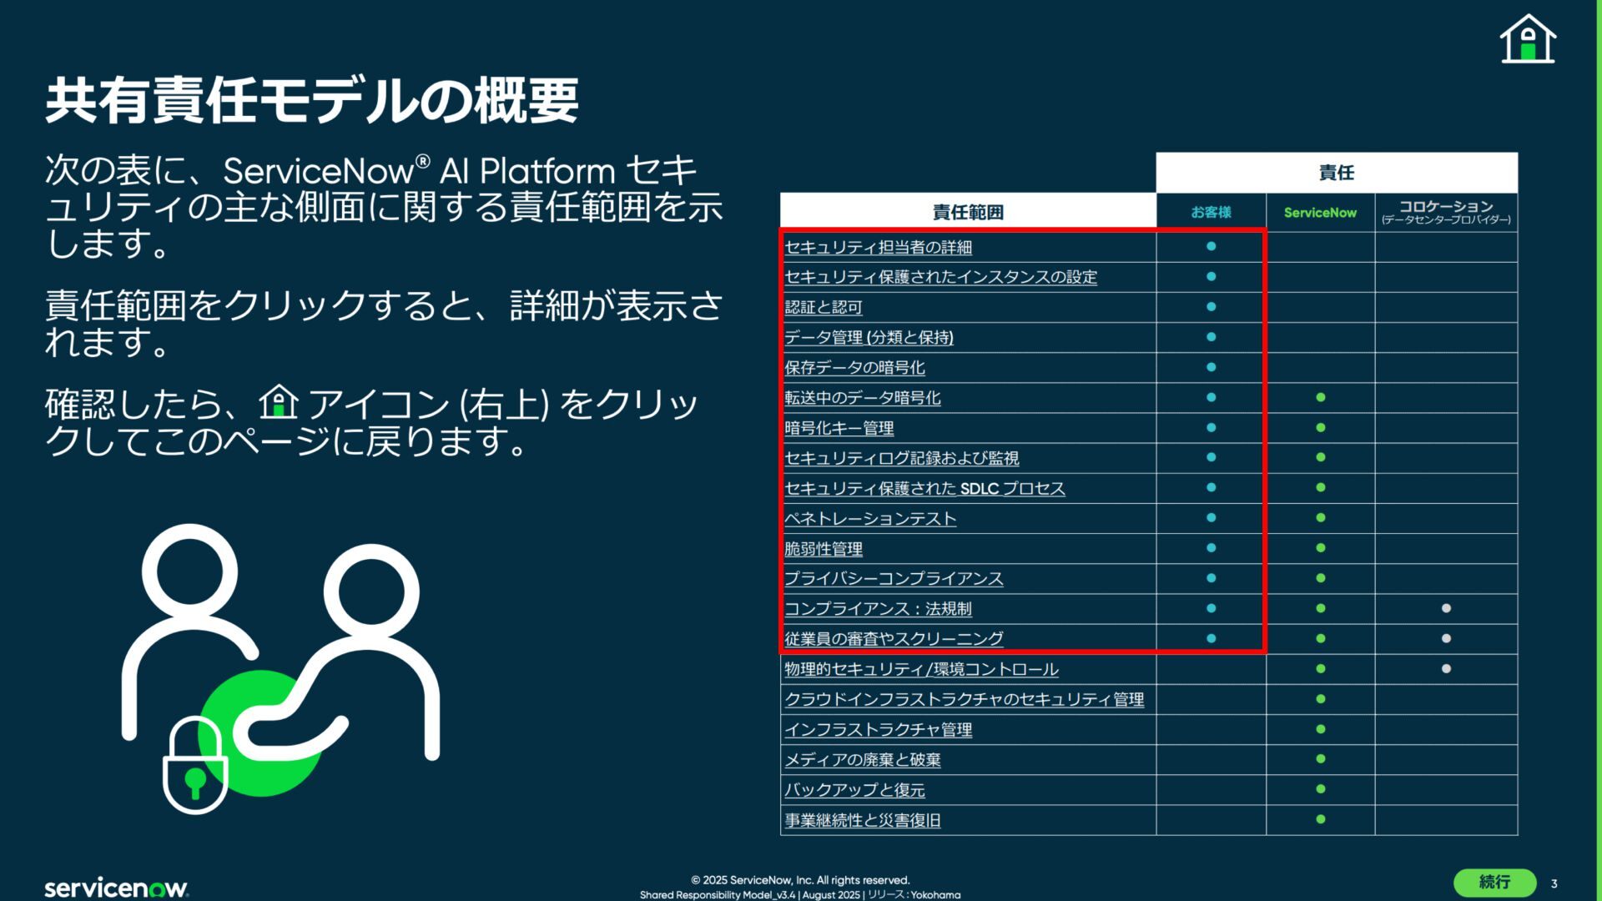The width and height of the screenshot is (1602, 901).
Task: Open セキュリティ保護されたインスタンスの設定 link
Action: (x=940, y=277)
